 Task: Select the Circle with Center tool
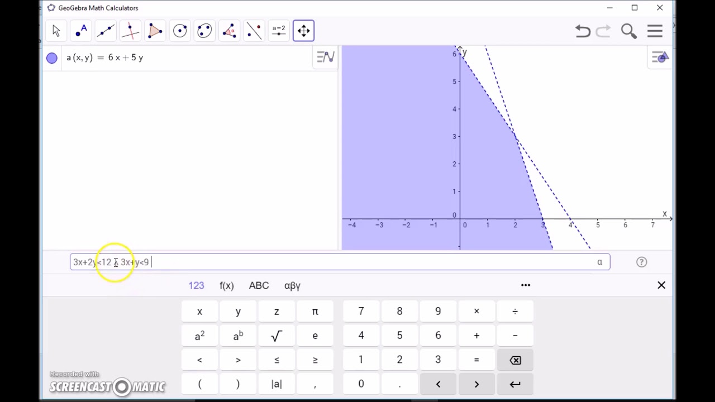pos(180,31)
